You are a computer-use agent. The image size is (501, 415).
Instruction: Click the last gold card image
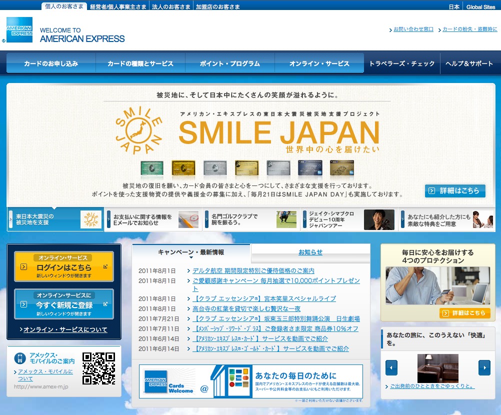pyautogui.click(x=342, y=168)
